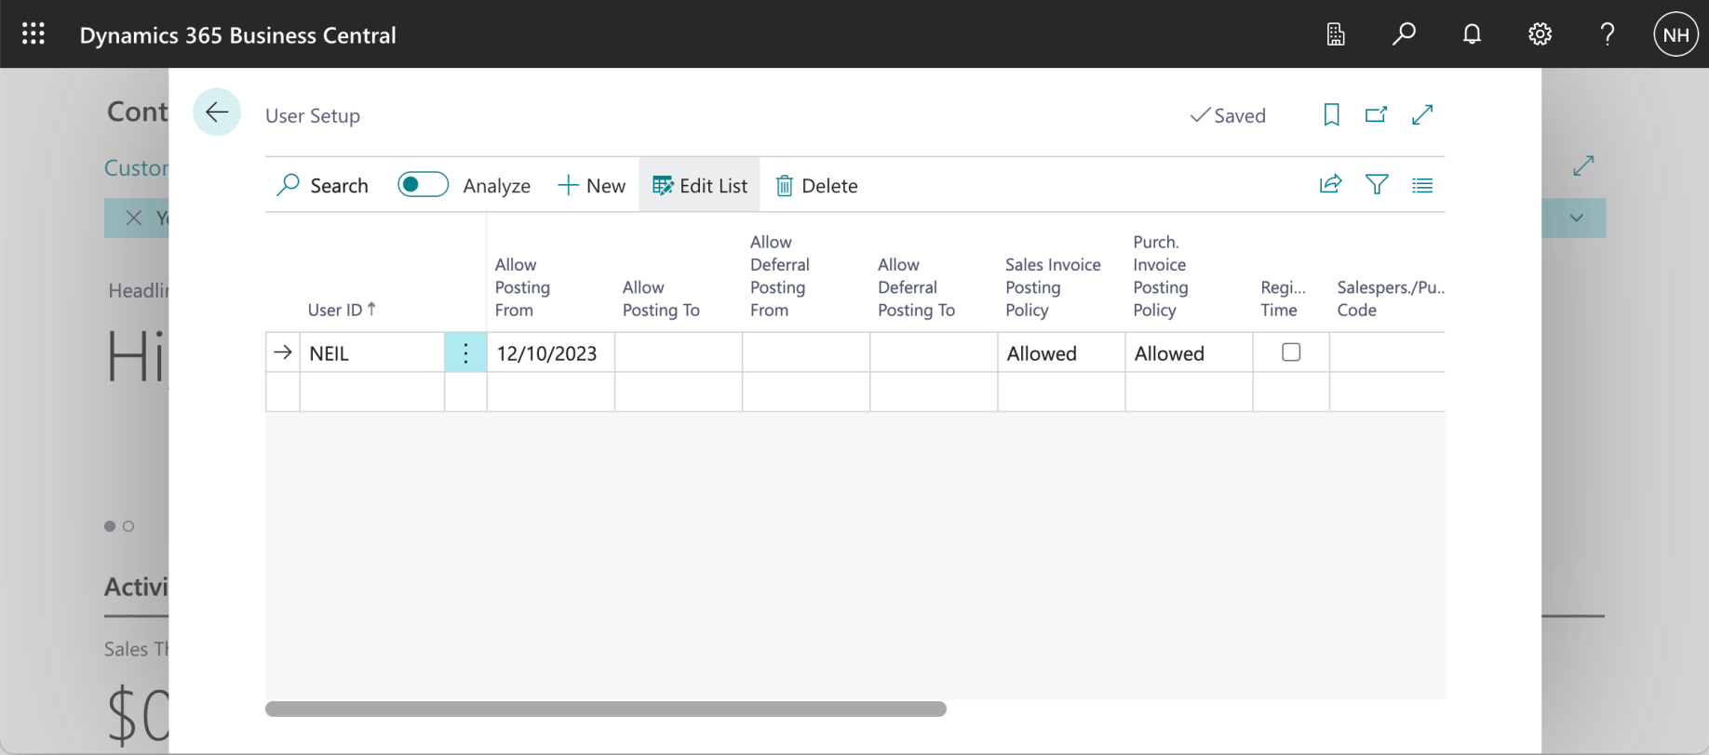Search within the User Setup list

pyautogui.click(x=322, y=185)
